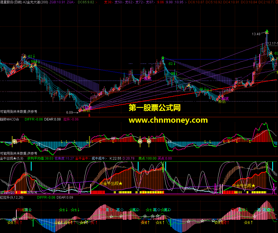Click the 密集度:15.27 value
Image resolution: width=278 pixels, height=233 pixels.
(64, 158)
